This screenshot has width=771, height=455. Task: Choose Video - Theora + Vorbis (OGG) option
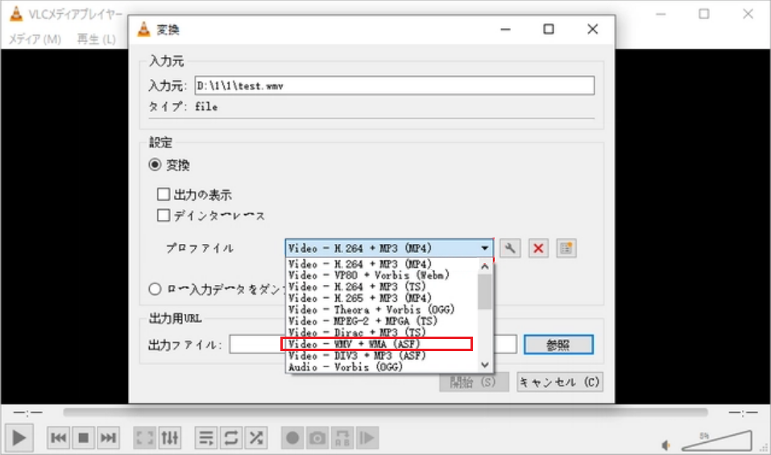click(381, 309)
